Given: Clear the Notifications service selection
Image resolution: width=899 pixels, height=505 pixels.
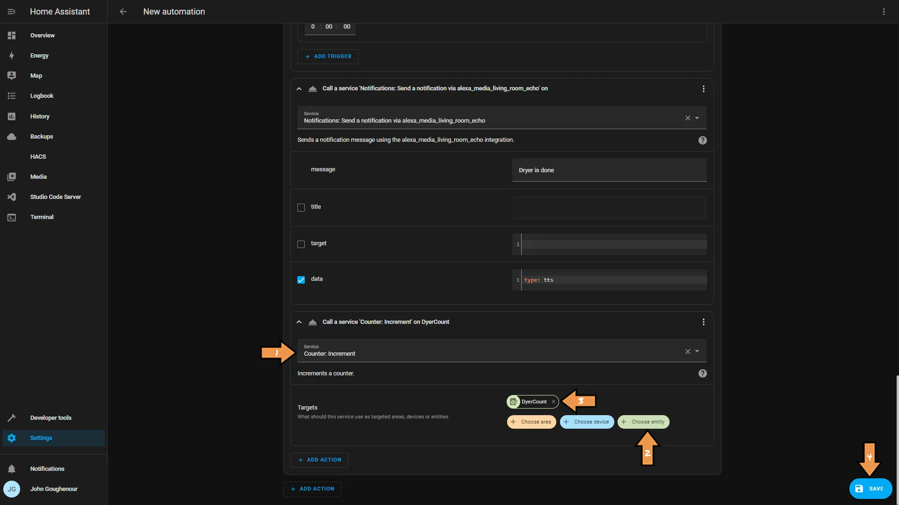Looking at the screenshot, I should tap(688, 118).
